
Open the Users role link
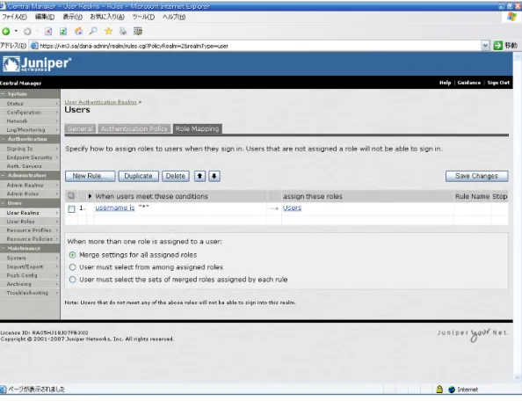292,208
